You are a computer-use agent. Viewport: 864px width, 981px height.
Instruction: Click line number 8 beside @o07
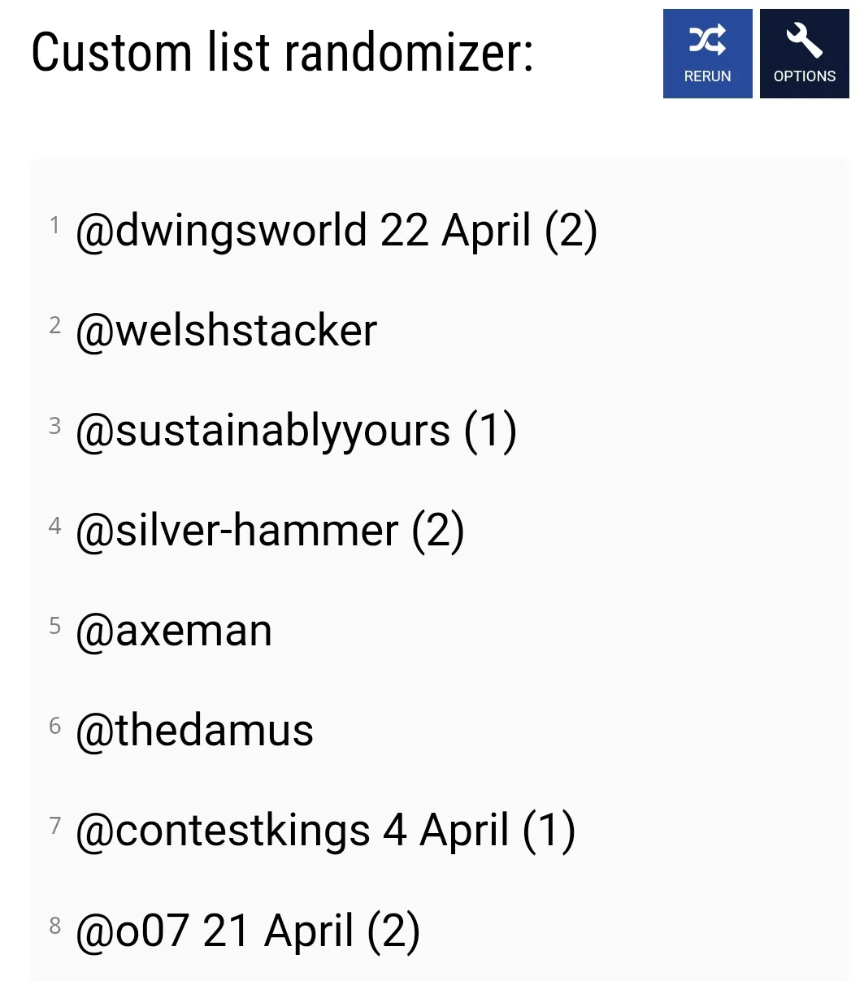pyautogui.click(x=54, y=925)
